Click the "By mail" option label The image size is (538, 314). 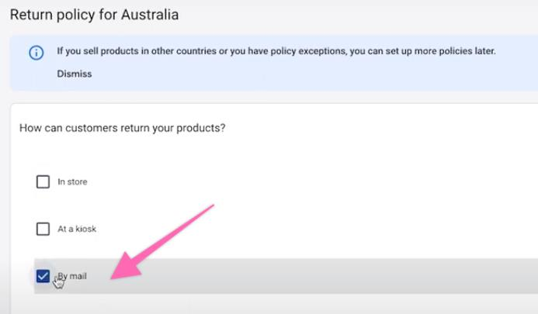click(74, 276)
